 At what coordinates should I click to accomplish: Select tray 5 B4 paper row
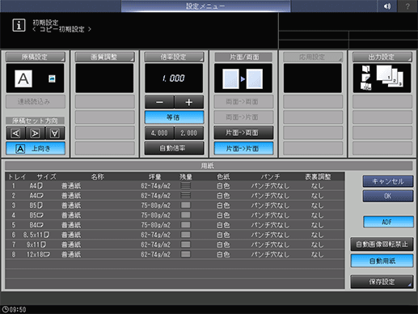(x=175, y=225)
